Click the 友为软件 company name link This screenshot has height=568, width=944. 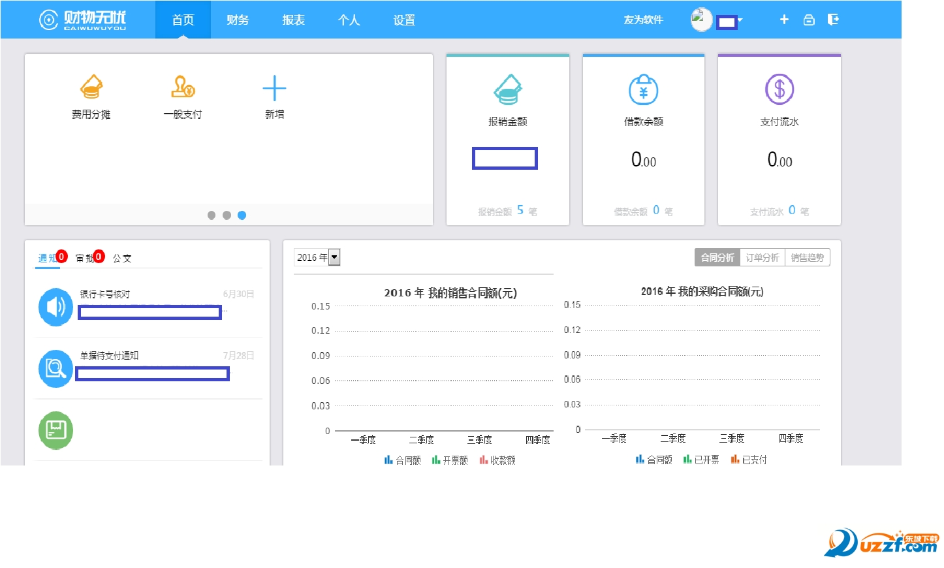(643, 20)
